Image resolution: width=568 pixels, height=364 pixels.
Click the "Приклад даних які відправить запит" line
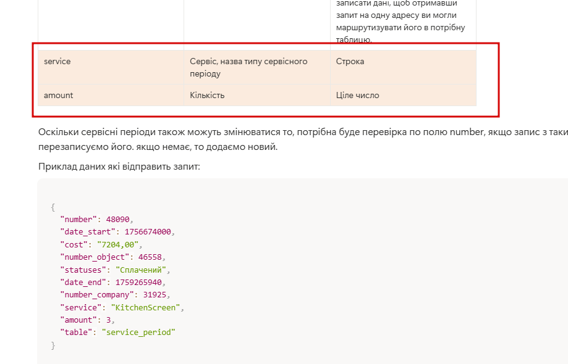pos(119,167)
